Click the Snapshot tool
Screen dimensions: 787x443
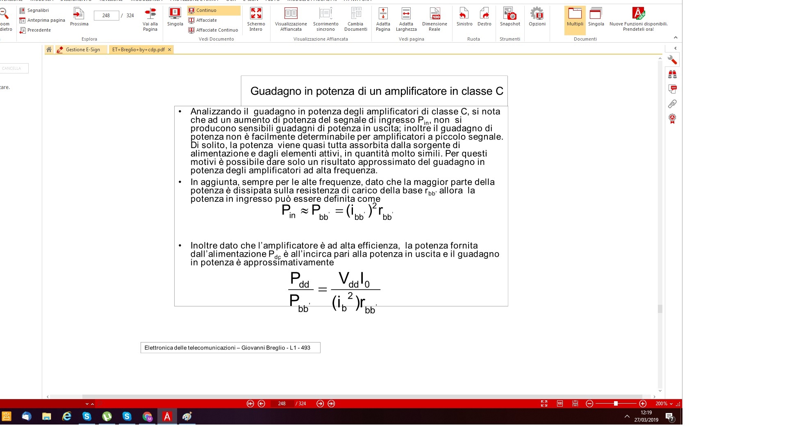coord(510,17)
